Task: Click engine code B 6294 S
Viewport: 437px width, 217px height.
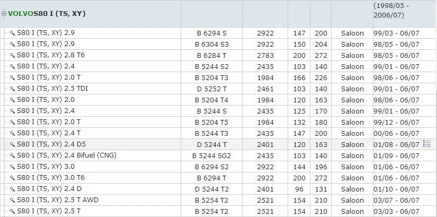Action: click(x=212, y=33)
